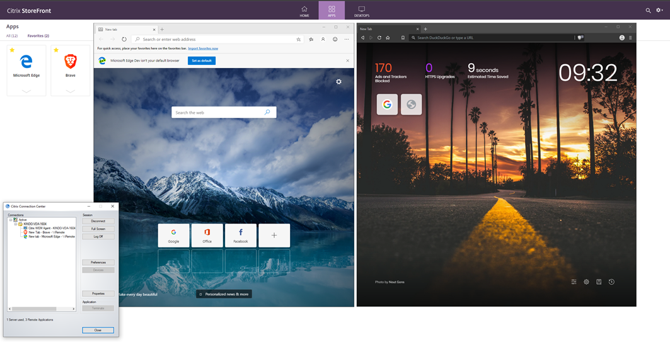Toggle favorite star on Brave app tile
The width and height of the screenshot is (670, 342).
pos(56,50)
